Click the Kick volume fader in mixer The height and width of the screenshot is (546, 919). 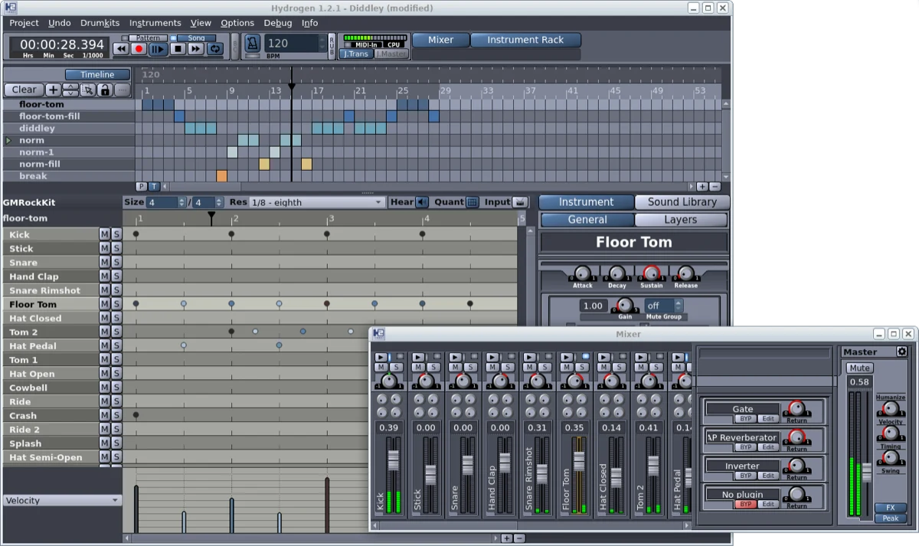pos(394,460)
